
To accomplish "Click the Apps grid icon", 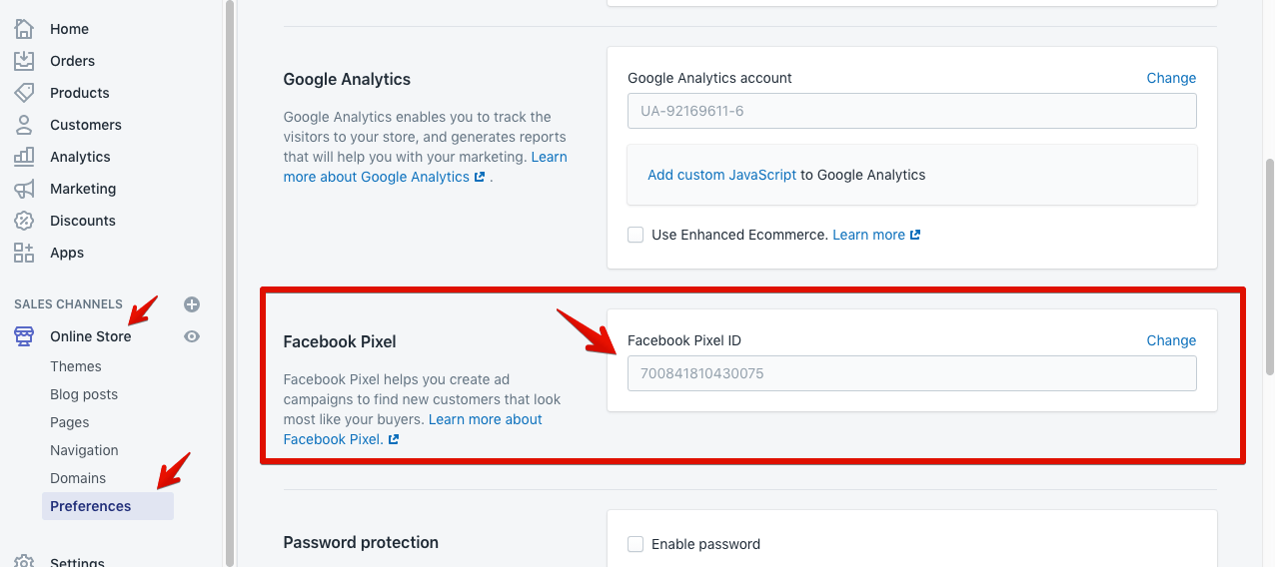I will coord(24,253).
